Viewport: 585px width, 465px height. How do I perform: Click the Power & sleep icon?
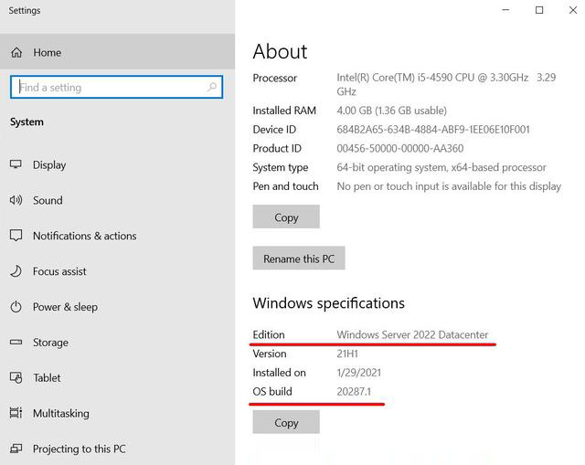(16, 307)
